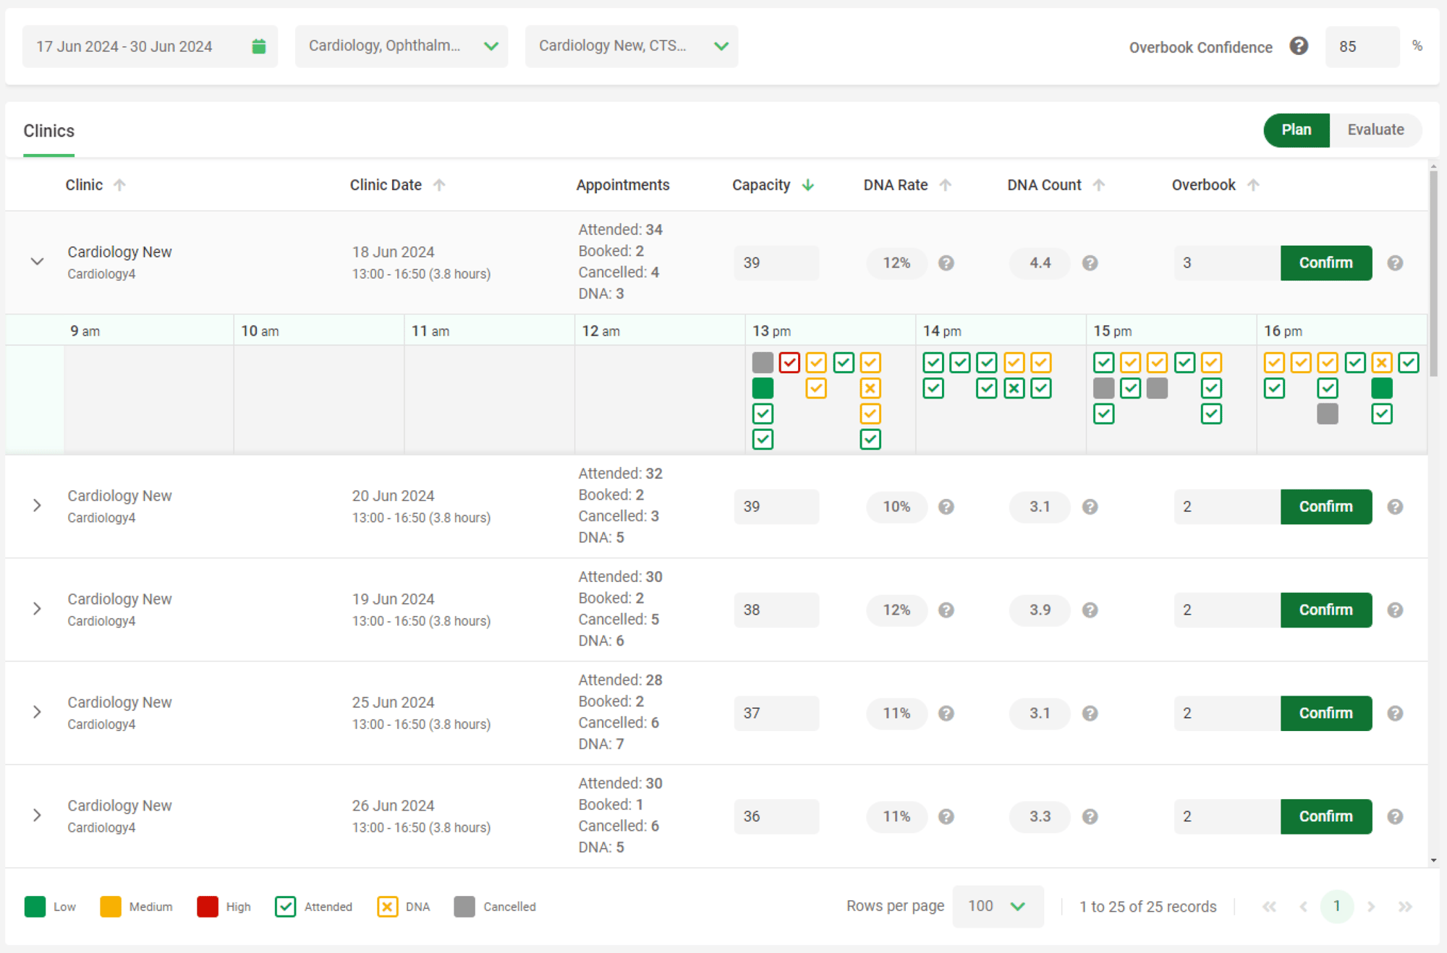Change rows per page dropdown value
Screen dimensions: 1447x953
tap(996, 906)
